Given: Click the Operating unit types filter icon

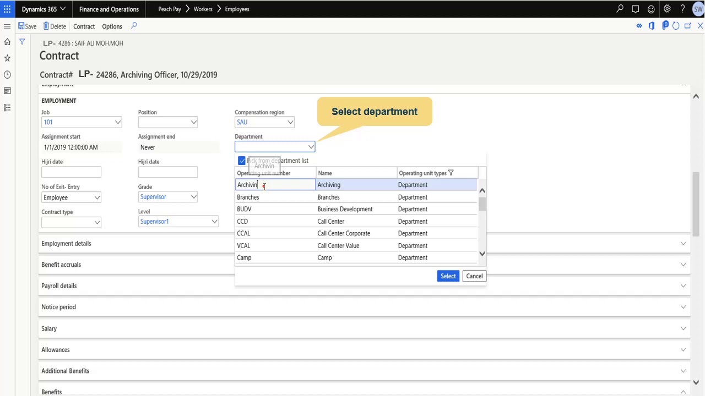Looking at the screenshot, I should 451,173.
